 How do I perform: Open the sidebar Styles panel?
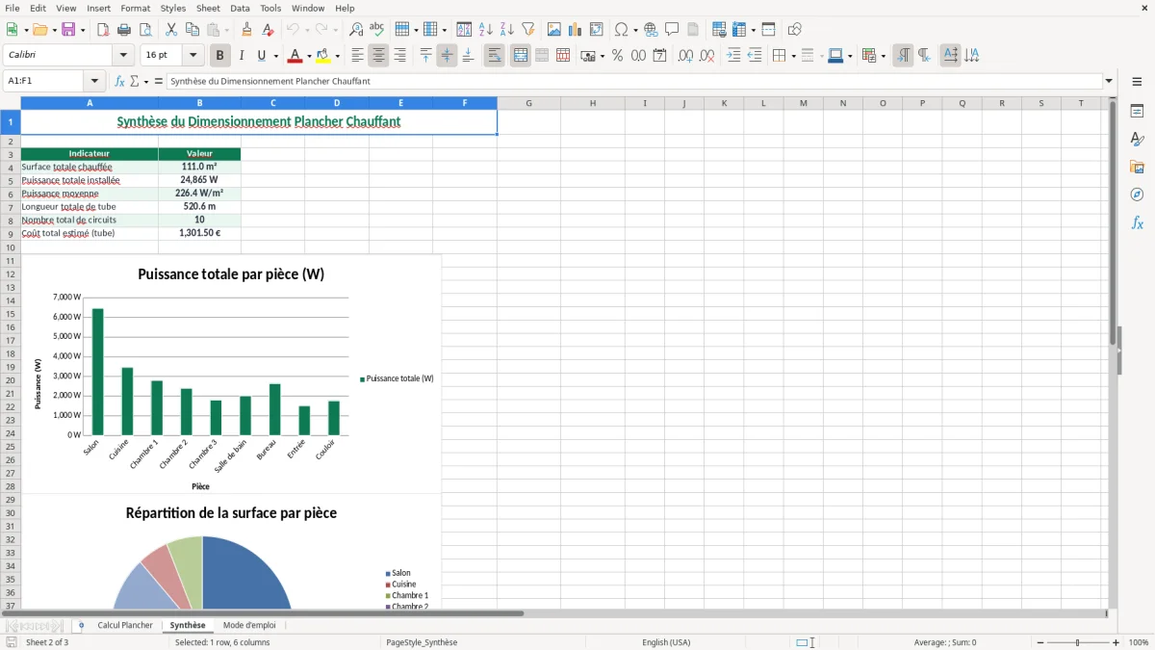pos(1137,140)
